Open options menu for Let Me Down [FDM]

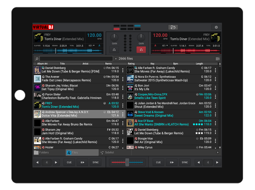point(123,70)
